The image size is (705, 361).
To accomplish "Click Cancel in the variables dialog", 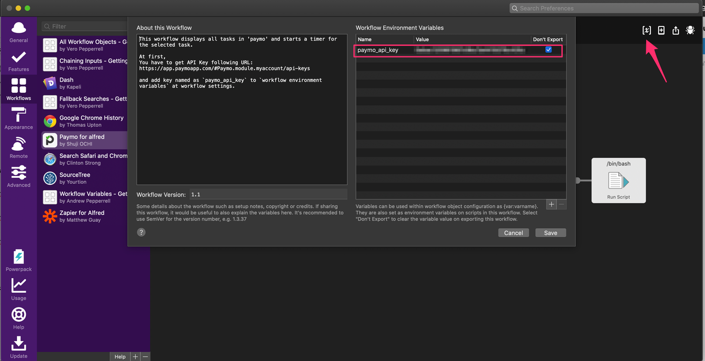I will 513,233.
